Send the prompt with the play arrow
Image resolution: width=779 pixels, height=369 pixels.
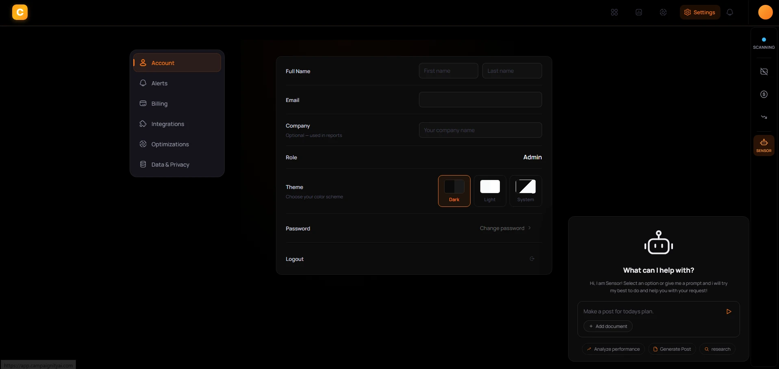click(x=729, y=312)
